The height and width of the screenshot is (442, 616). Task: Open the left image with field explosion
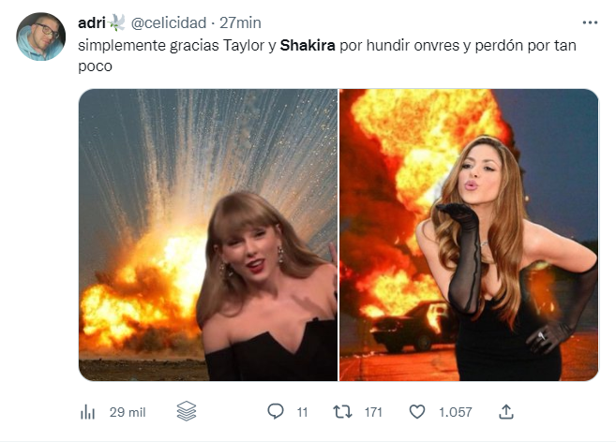(x=207, y=234)
